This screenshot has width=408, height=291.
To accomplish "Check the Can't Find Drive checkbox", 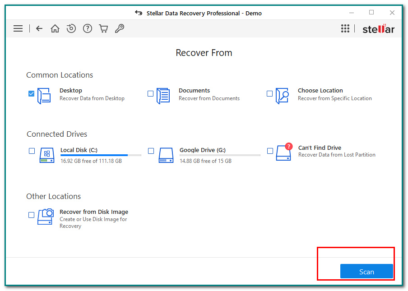I will (x=270, y=151).
